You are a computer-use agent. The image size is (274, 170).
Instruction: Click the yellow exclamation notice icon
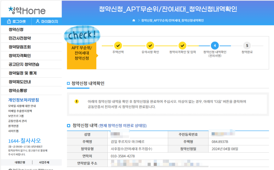[x=77, y=102]
